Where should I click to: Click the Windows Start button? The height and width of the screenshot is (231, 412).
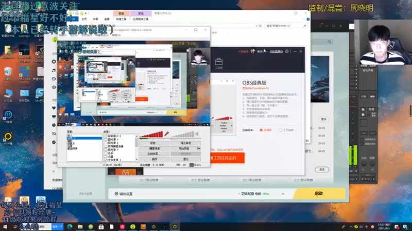click(5, 227)
